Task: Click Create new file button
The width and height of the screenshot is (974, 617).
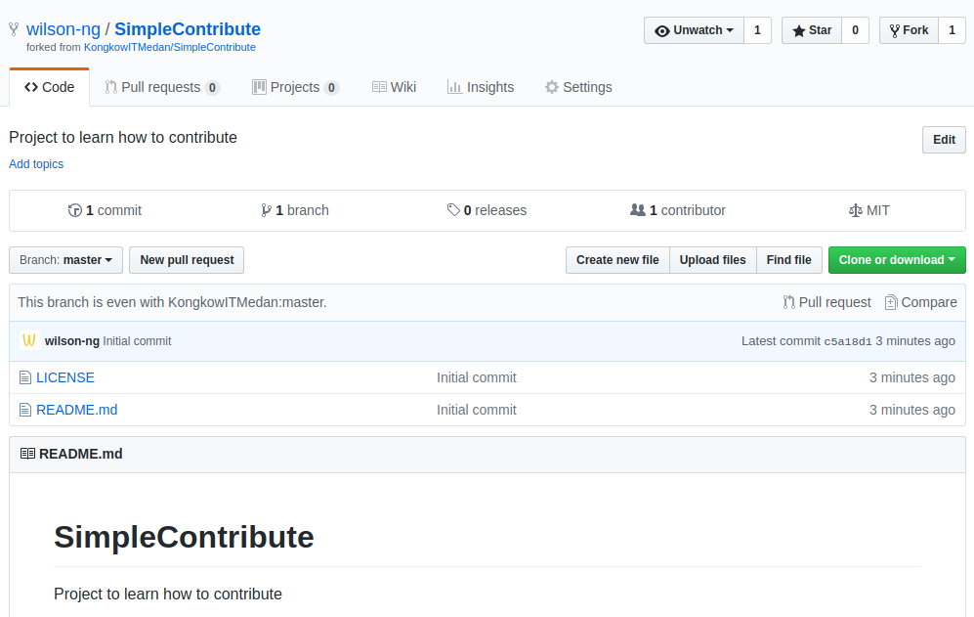Action: click(617, 260)
